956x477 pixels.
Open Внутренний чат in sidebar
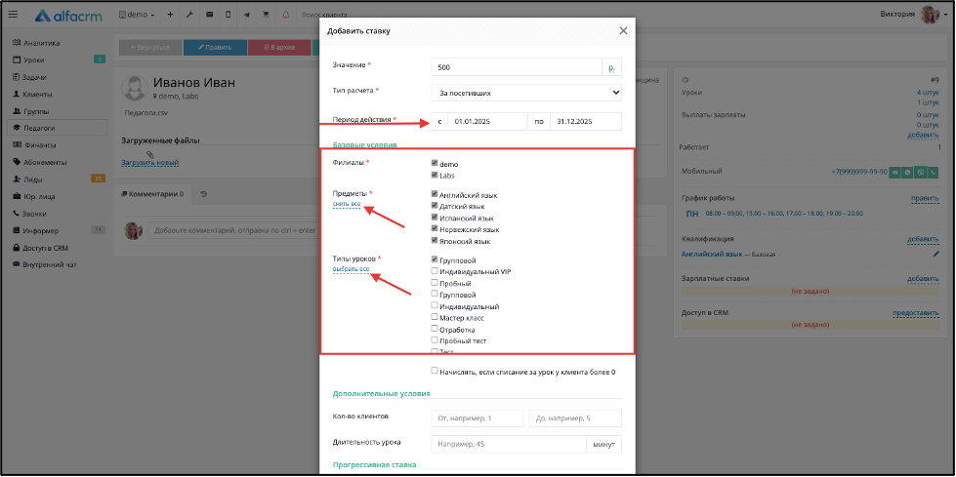click(50, 264)
